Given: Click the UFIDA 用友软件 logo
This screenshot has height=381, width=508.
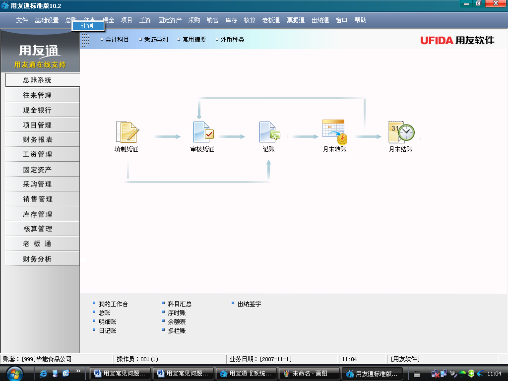Looking at the screenshot, I should 457,40.
